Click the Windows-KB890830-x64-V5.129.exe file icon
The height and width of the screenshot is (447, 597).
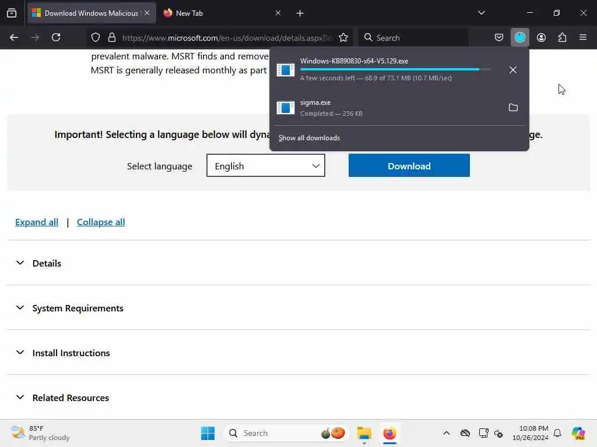pyautogui.click(x=286, y=70)
